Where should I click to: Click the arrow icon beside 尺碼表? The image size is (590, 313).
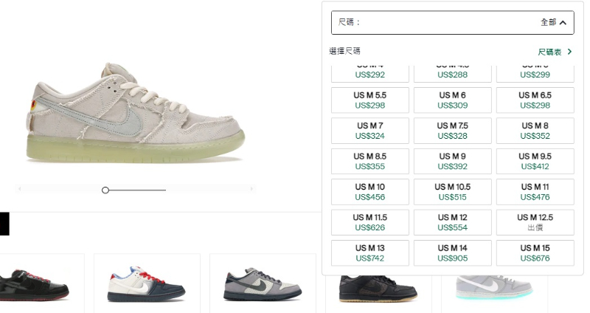pyautogui.click(x=569, y=51)
